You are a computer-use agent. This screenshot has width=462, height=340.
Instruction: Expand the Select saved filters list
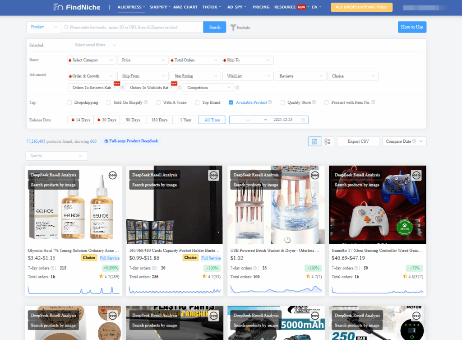click(x=92, y=45)
